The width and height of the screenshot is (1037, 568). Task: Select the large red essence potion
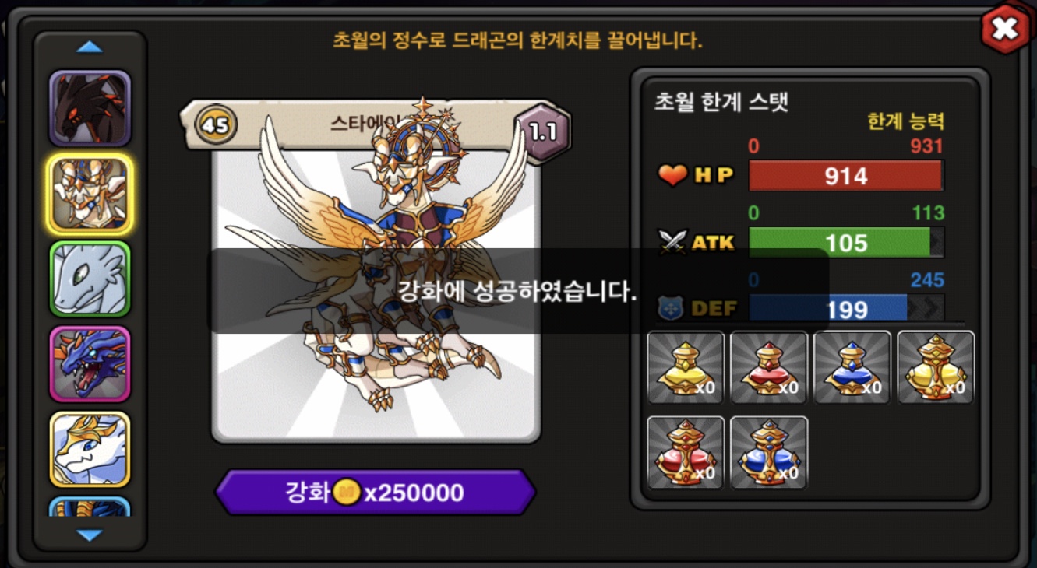(x=686, y=453)
